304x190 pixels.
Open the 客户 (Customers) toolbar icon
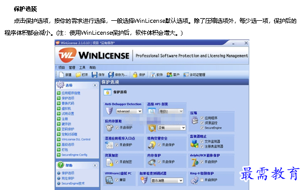pos(169,75)
